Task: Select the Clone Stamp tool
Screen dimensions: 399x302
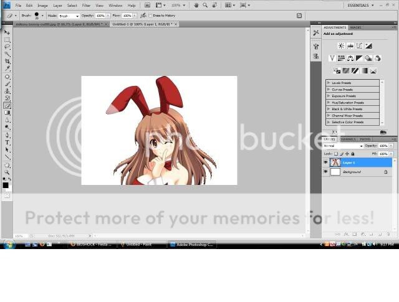Action: click(7, 92)
